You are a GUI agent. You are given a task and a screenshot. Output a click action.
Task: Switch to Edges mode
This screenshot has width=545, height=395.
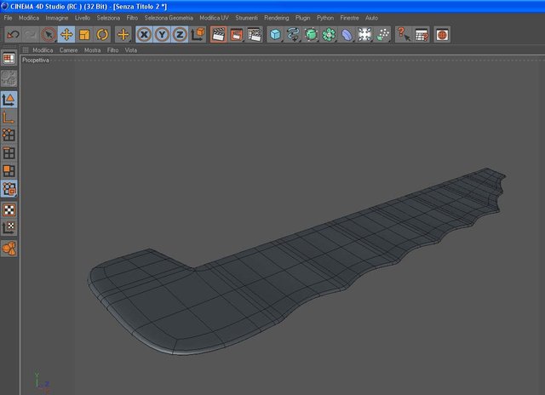(9, 153)
